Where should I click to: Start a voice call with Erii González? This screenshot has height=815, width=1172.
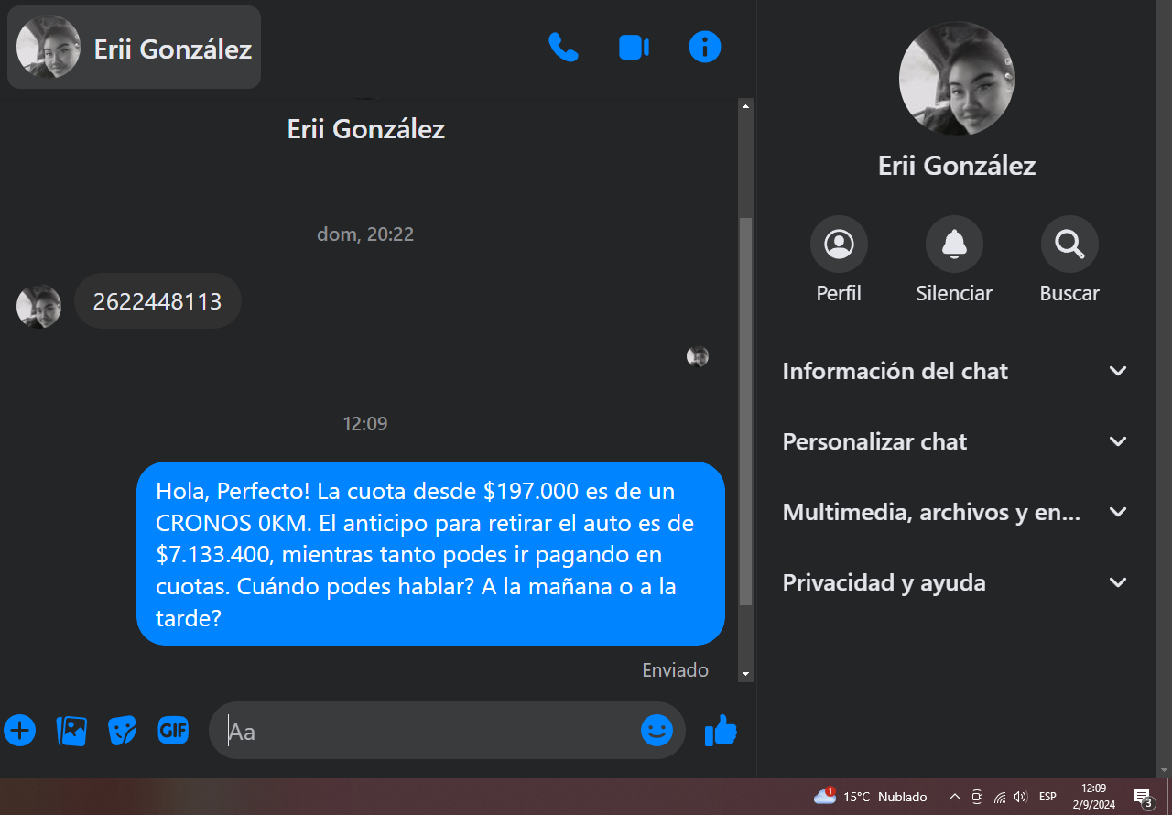[x=563, y=47]
